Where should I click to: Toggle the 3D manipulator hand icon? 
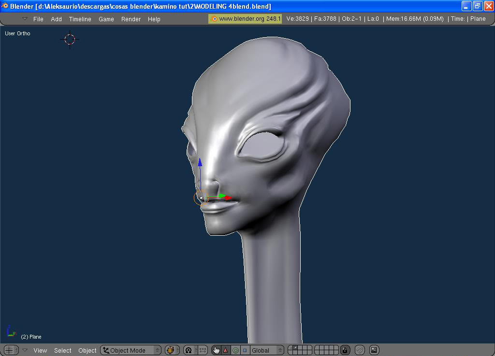click(216, 350)
